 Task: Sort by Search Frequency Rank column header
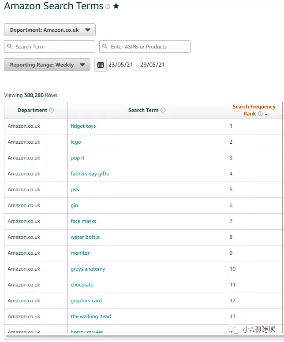pos(254,110)
